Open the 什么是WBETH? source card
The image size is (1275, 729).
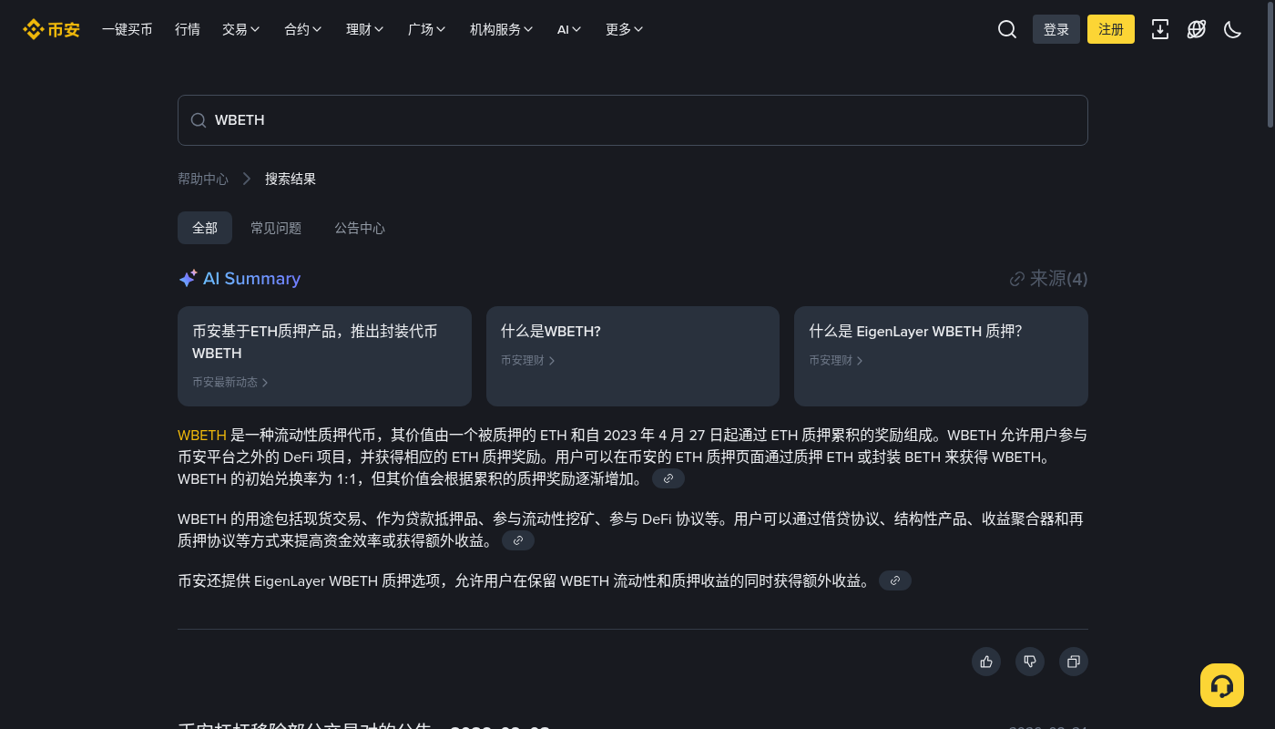coord(633,356)
